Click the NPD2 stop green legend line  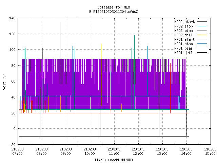[202, 26]
